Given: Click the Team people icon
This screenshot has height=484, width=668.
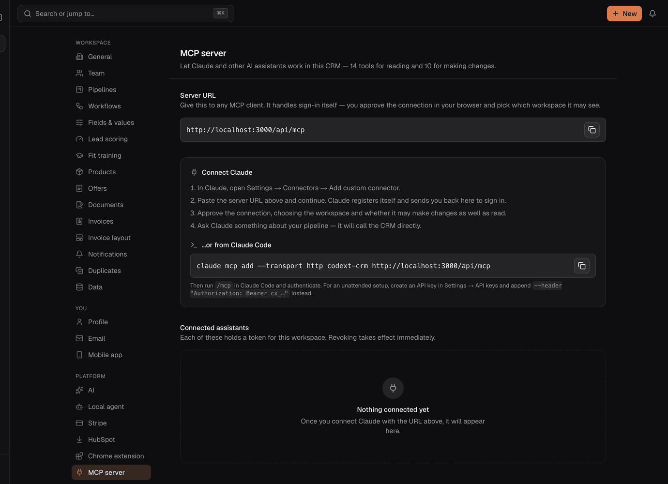Looking at the screenshot, I should point(79,73).
